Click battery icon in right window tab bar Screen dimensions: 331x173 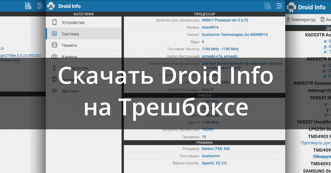322,19
